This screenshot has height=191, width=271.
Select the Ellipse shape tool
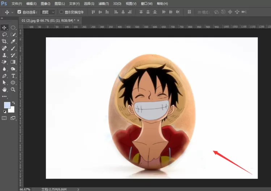coord(13,82)
